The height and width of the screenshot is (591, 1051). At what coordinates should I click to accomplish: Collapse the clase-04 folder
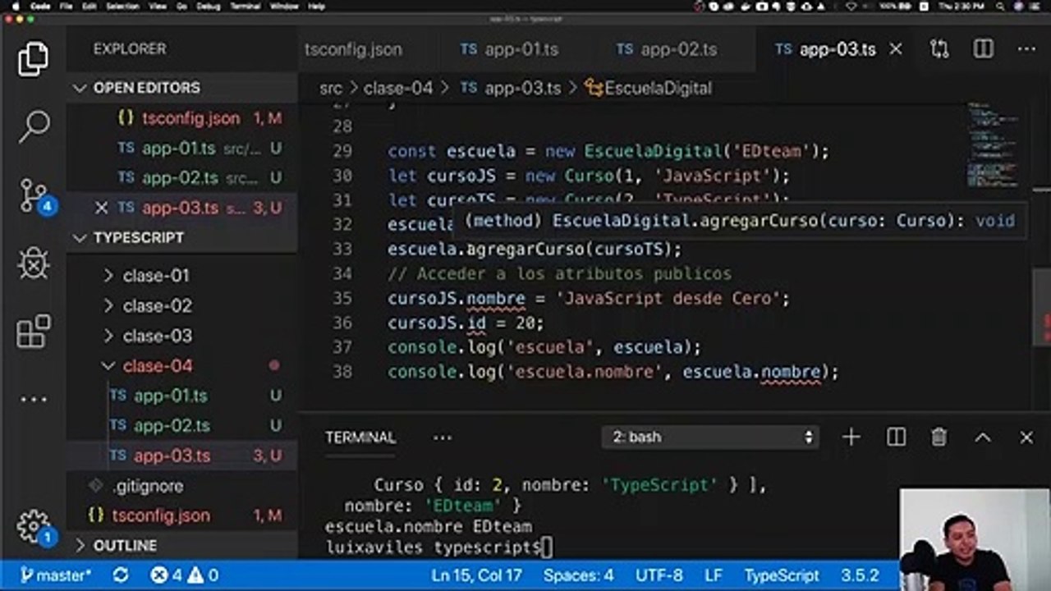point(158,366)
